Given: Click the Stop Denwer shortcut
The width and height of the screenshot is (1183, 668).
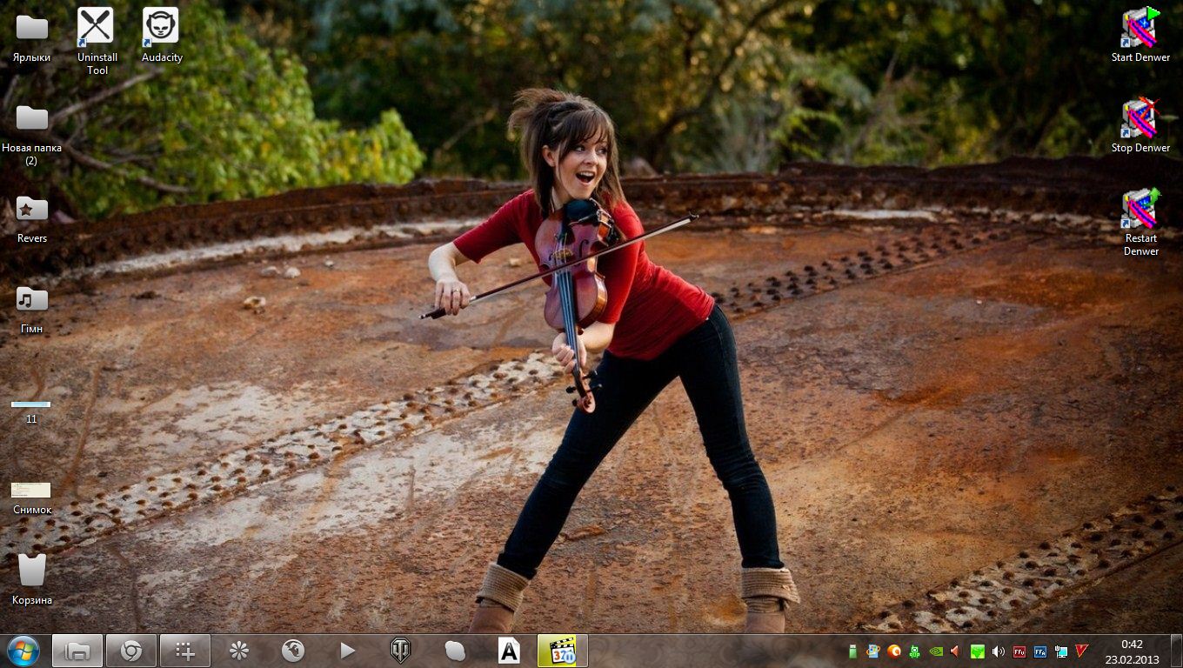Looking at the screenshot, I should pos(1140,124).
